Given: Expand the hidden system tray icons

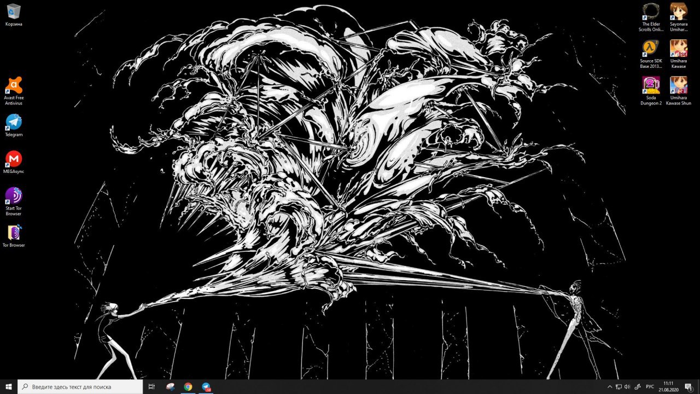Looking at the screenshot, I should click(610, 387).
